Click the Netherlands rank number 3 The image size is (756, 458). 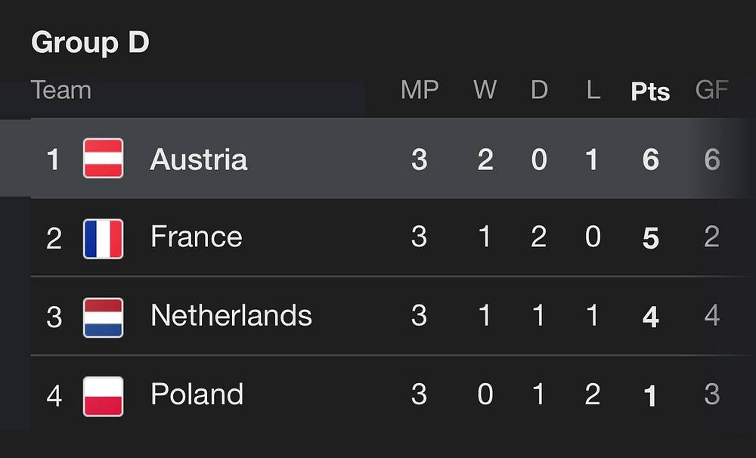[x=54, y=317]
